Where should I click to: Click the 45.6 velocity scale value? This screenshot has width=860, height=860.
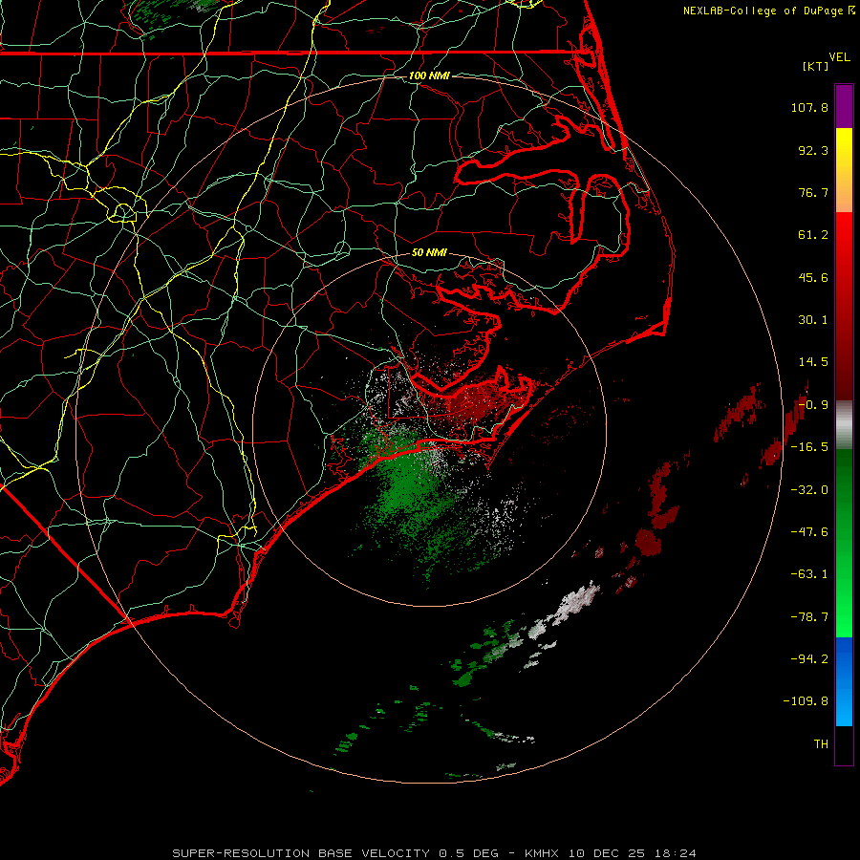click(x=813, y=277)
